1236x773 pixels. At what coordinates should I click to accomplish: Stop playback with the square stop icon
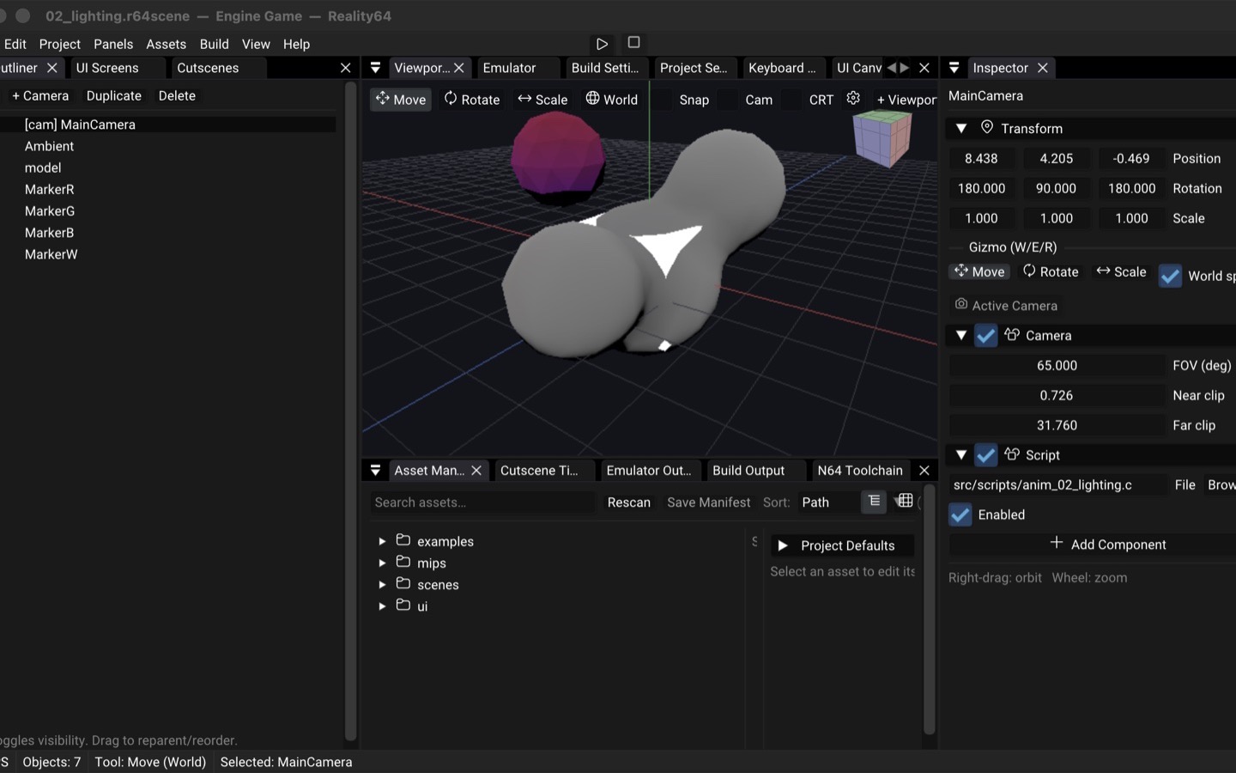(633, 42)
